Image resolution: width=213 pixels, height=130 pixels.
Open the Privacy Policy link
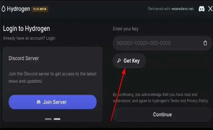[197, 101]
